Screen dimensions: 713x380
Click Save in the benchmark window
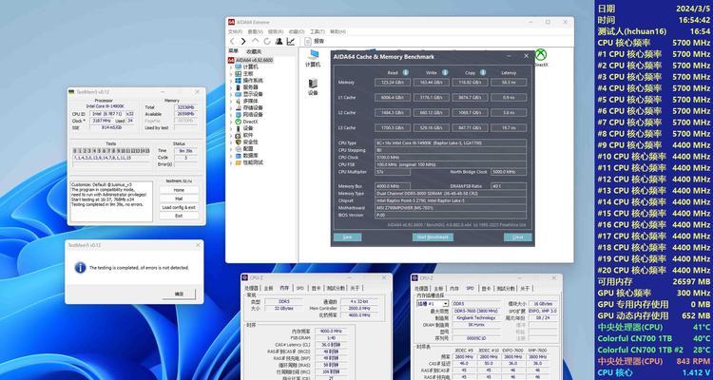click(x=347, y=237)
